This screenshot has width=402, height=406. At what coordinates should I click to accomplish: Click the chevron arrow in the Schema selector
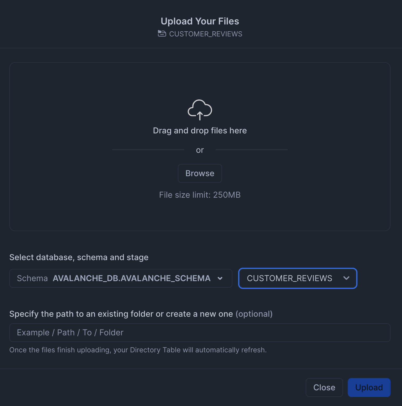[220, 278]
